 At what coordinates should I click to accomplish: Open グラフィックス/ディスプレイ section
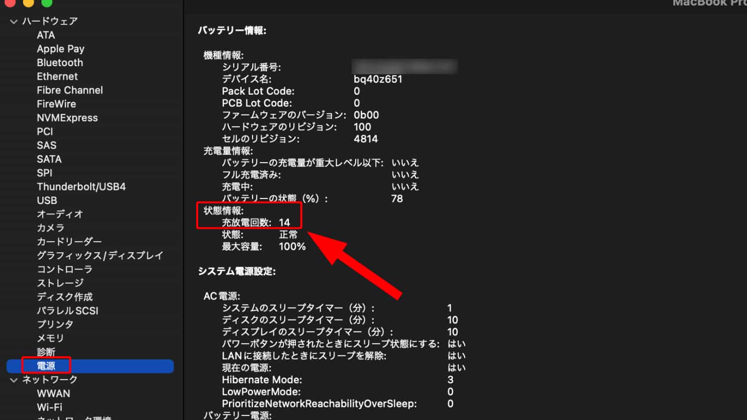100,255
